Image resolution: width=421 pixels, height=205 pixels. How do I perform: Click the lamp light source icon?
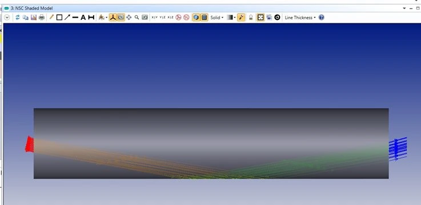tap(251, 18)
